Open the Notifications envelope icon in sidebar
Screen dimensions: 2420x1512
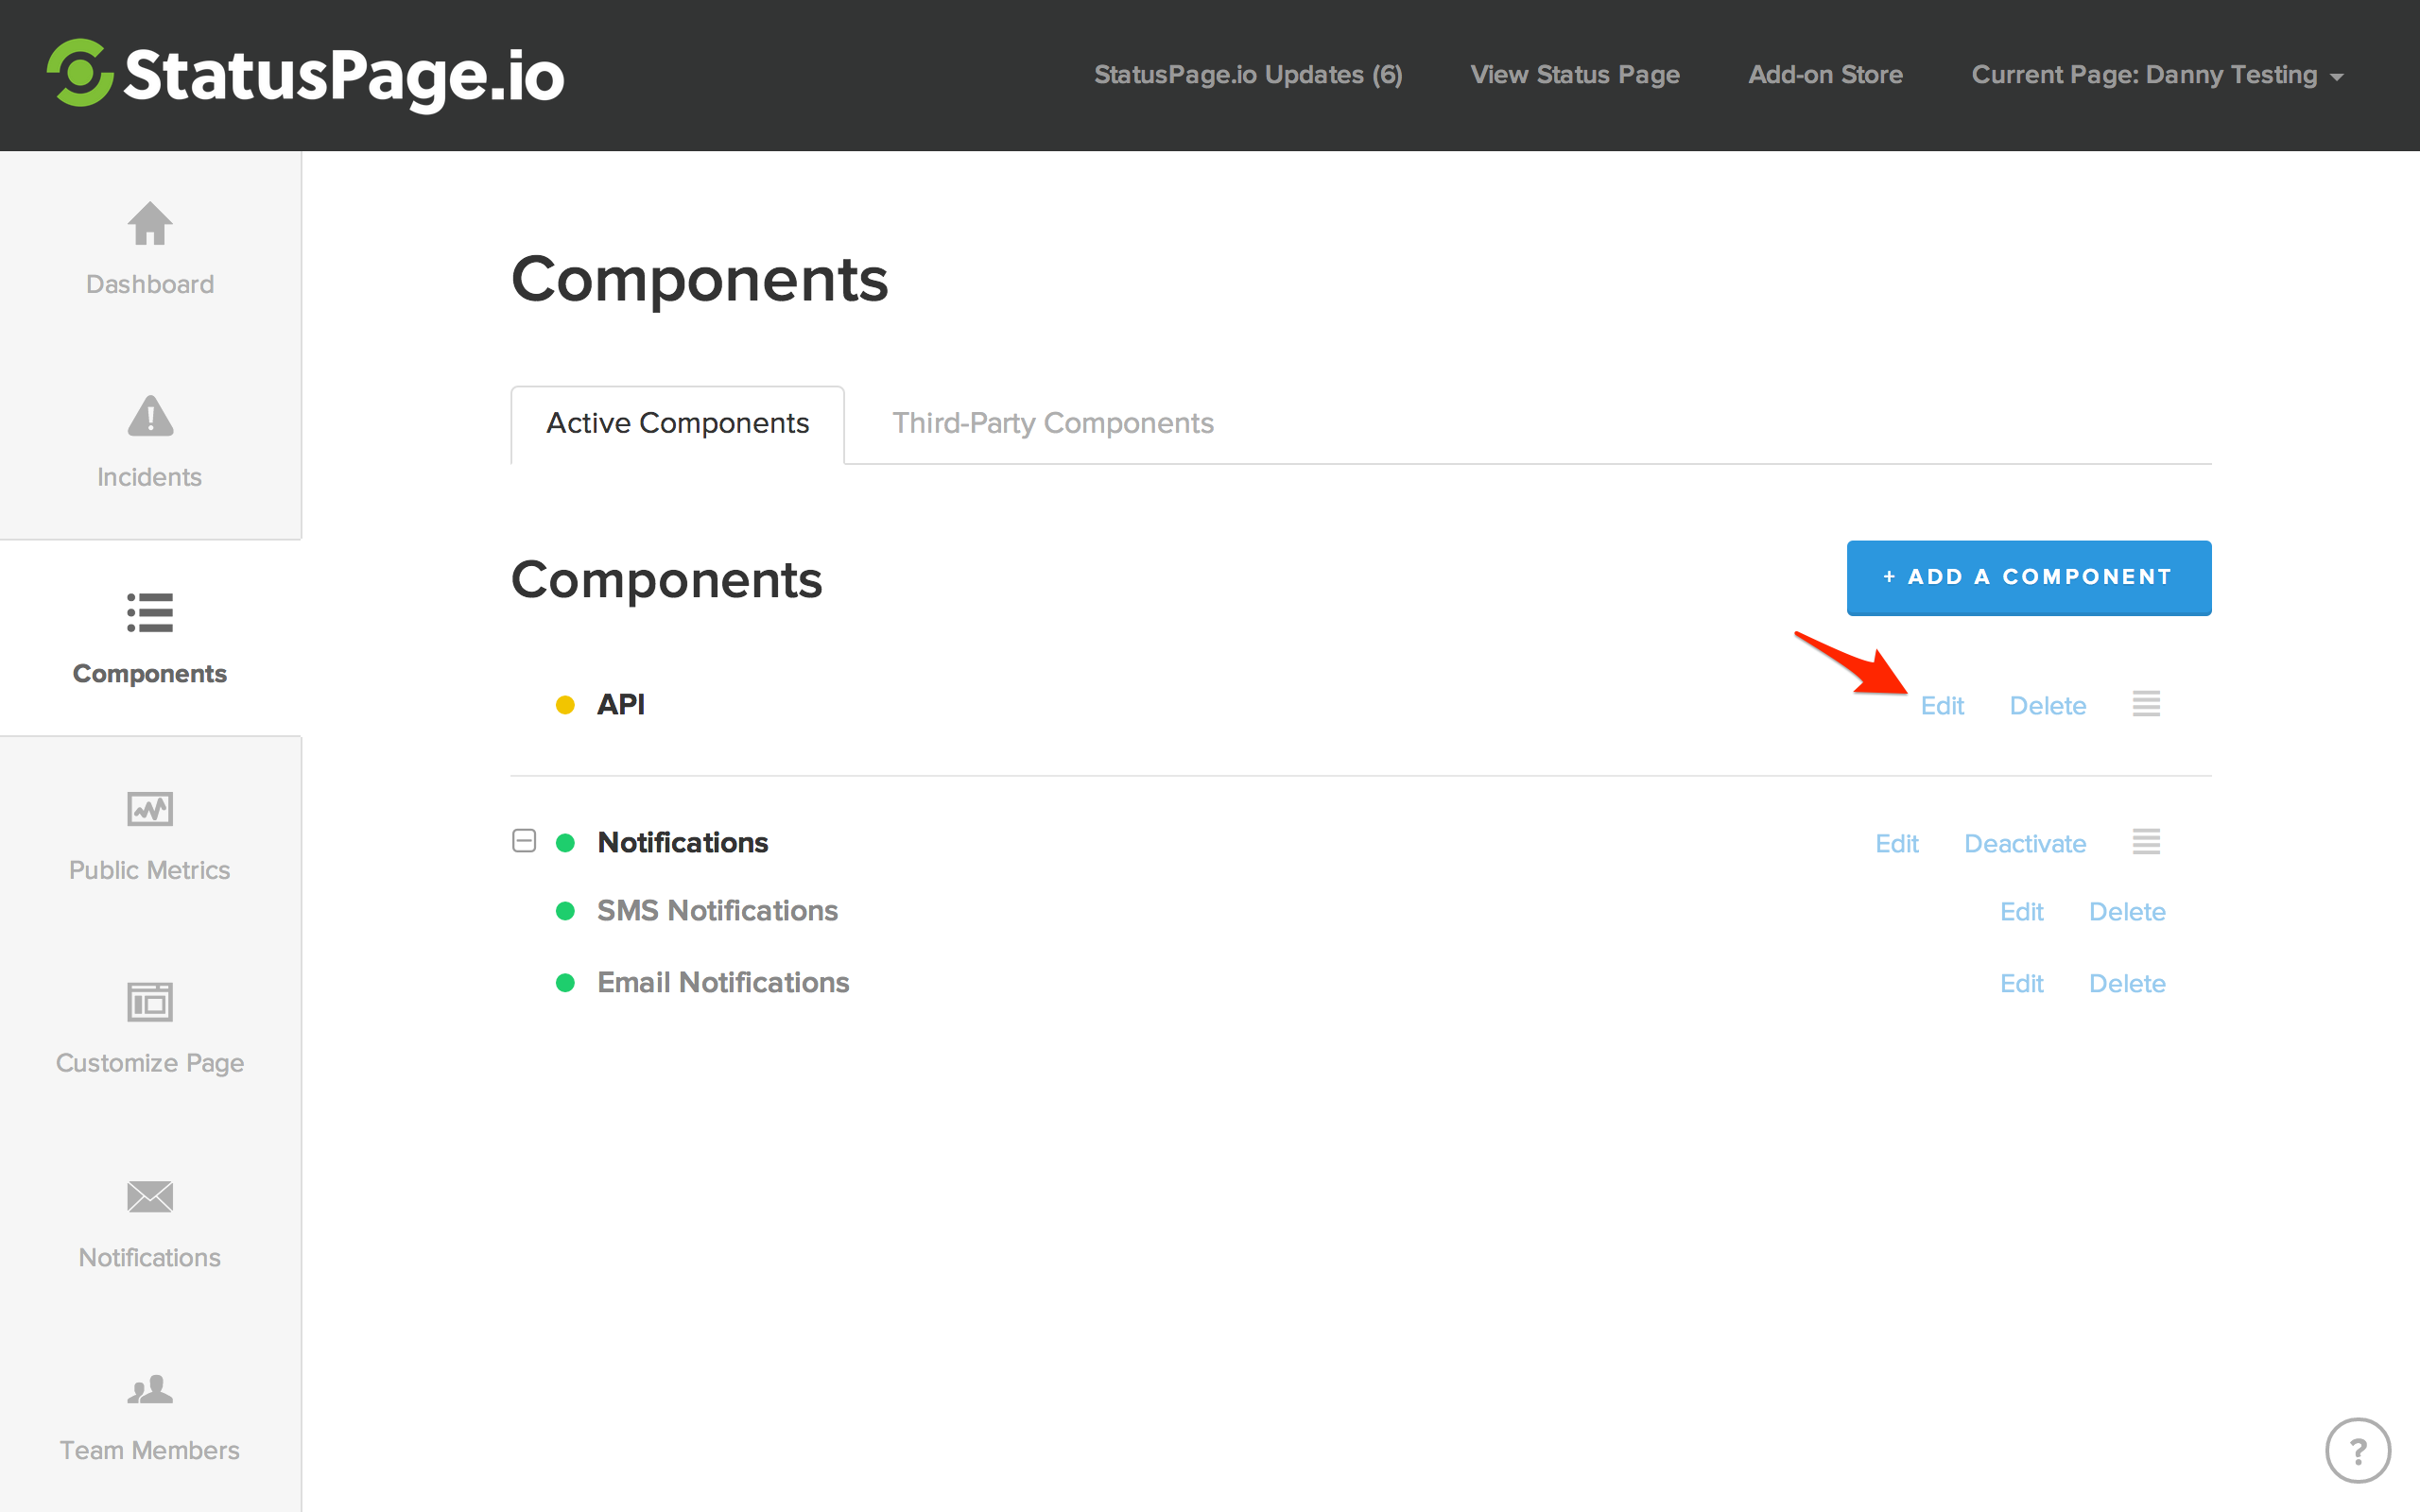(150, 1196)
